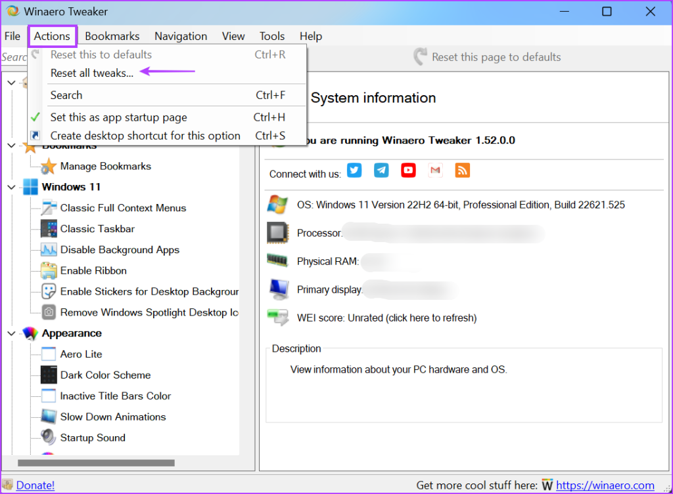Click the OS Windows 11 Version text
The image size is (673, 494).
pos(461,205)
